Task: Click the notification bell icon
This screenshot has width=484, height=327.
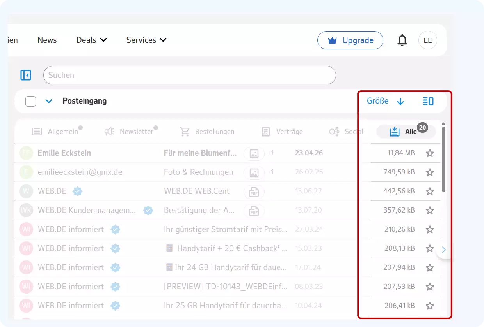Action: coord(402,40)
